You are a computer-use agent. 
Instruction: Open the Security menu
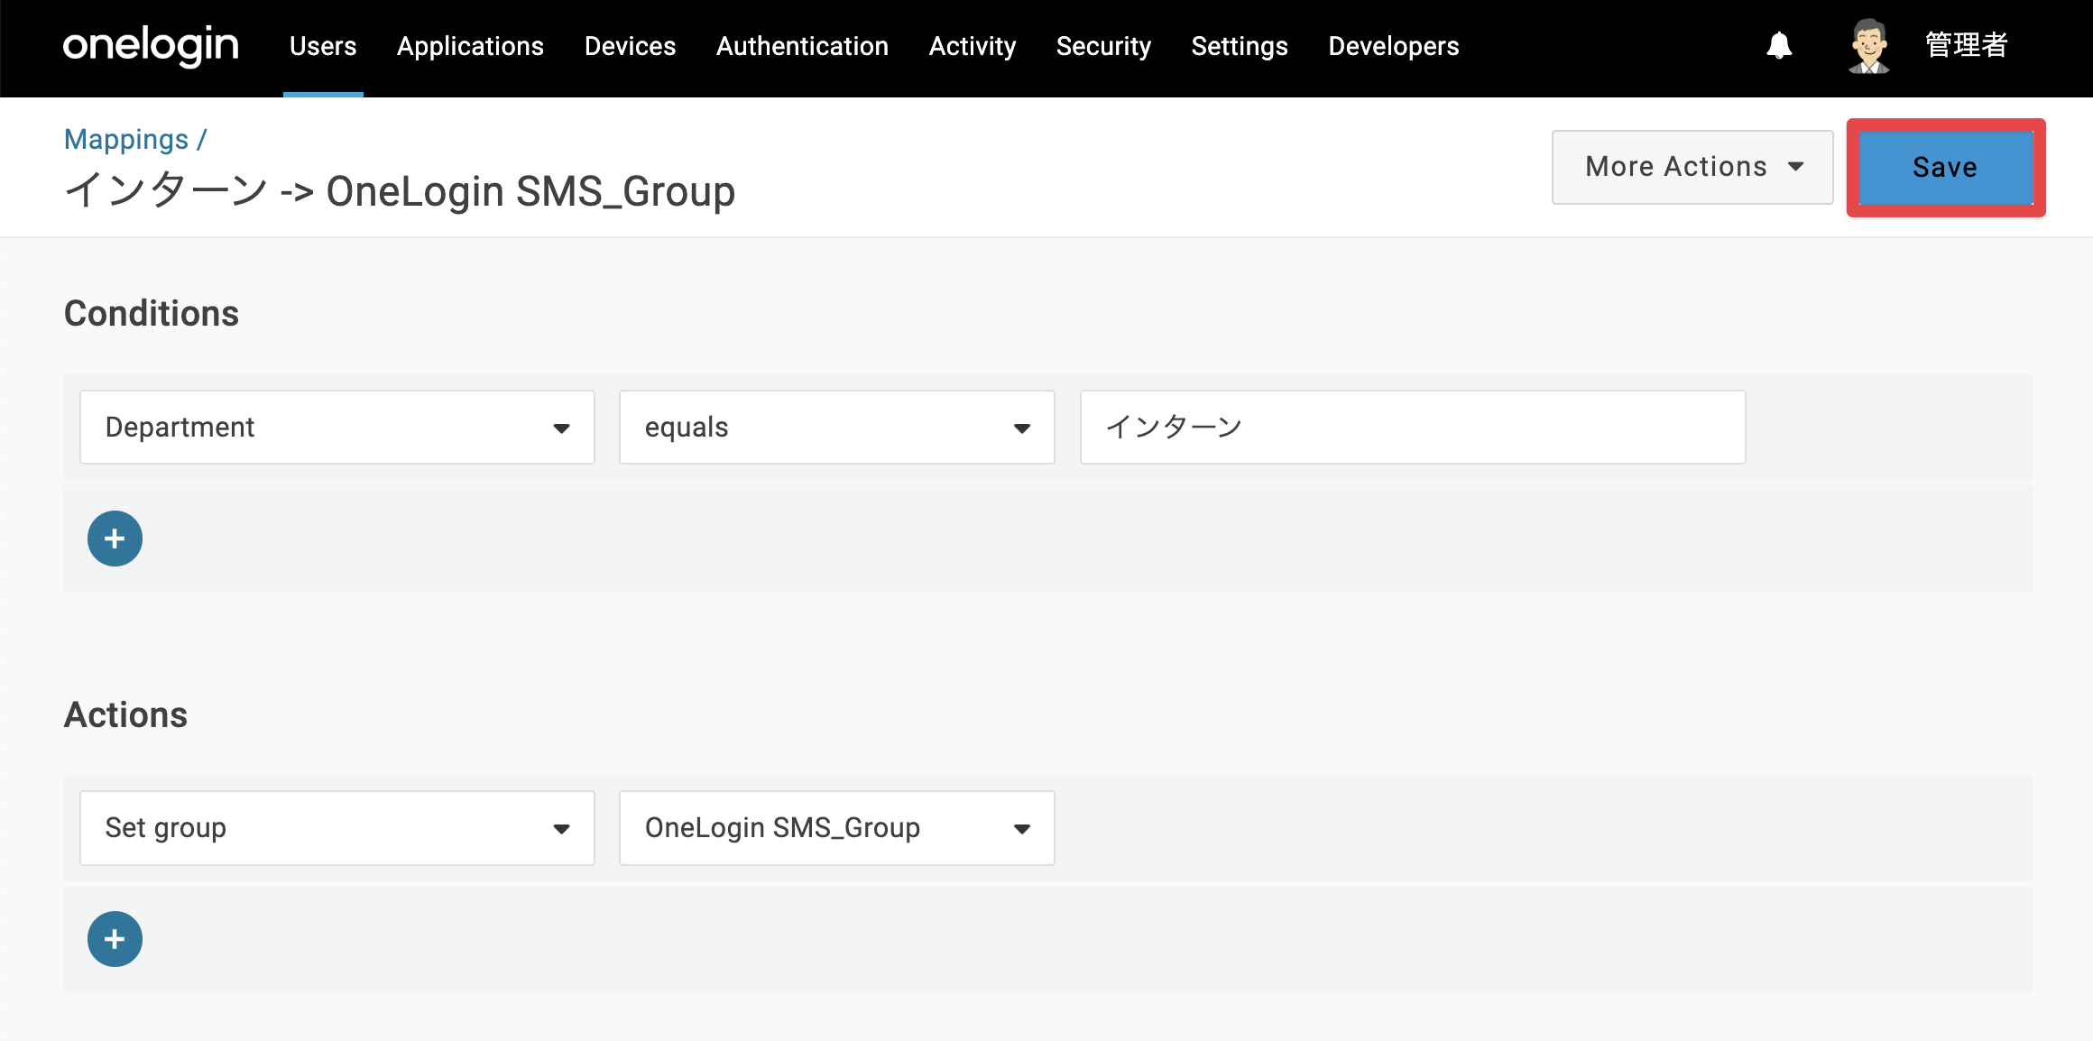coord(1103,46)
